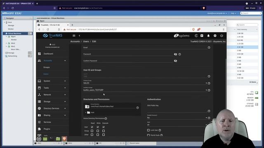Show help for the Email field
This screenshot has height=148, width=264.
click(209, 48)
